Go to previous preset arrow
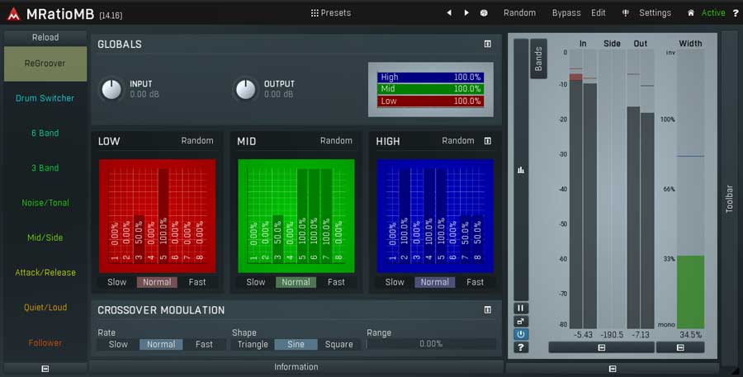The image size is (743, 377). click(x=449, y=13)
